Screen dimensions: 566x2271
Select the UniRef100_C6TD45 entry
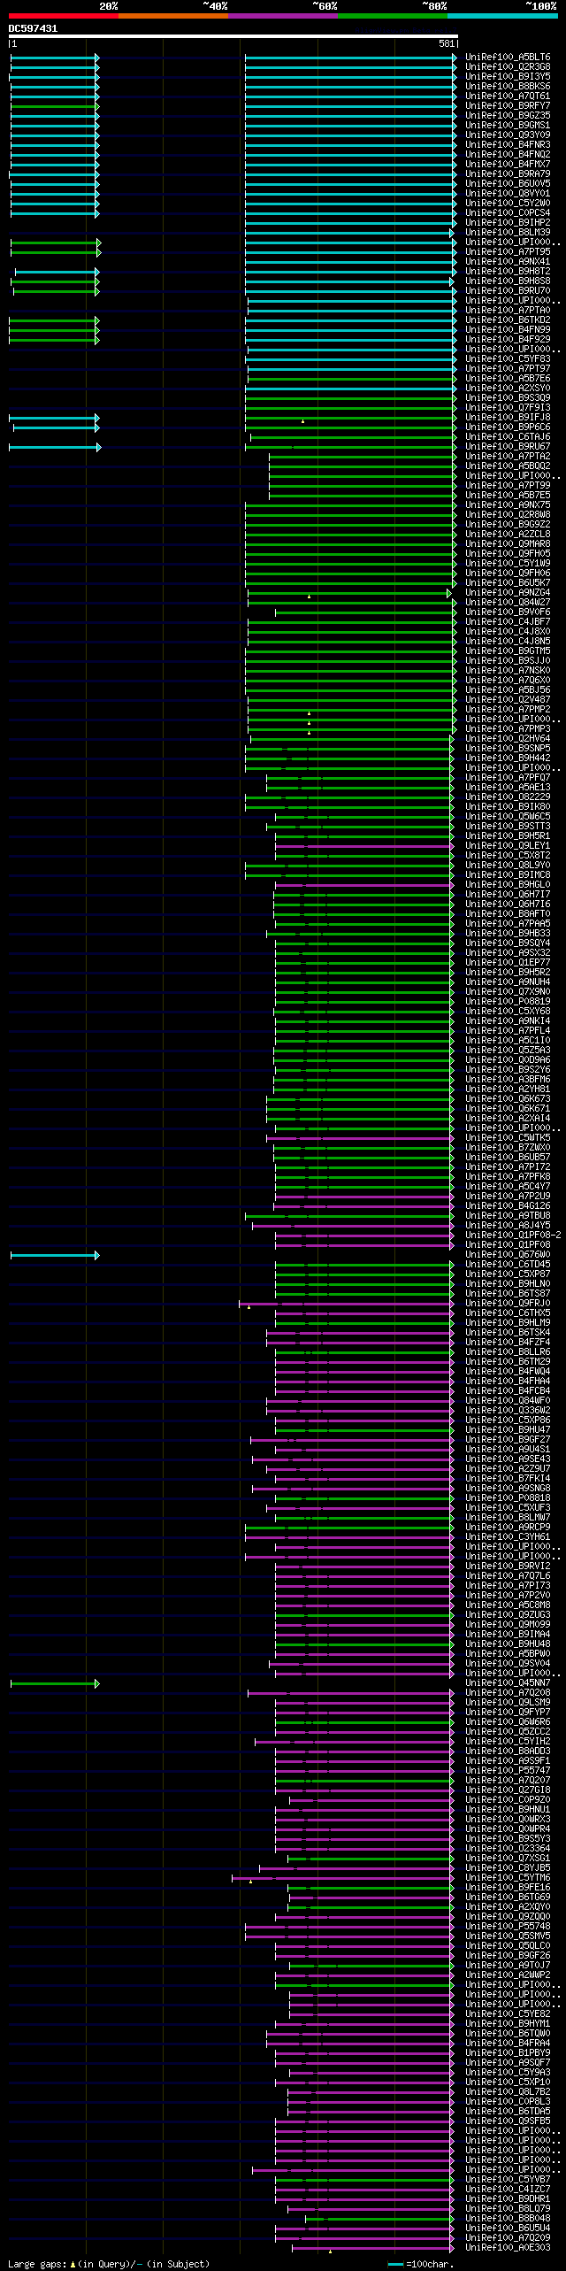point(508,1265)
